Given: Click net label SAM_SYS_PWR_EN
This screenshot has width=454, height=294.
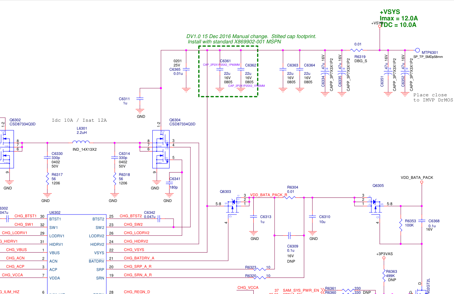Looking at the screenshot, I should point(301,291).
